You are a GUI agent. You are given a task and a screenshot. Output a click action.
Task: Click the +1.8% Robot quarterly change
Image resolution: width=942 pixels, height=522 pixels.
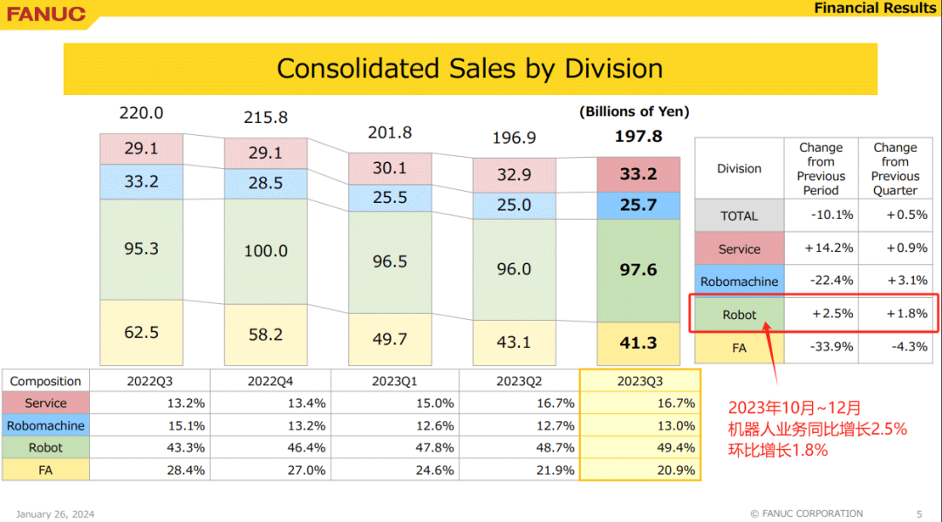[906, 313]
